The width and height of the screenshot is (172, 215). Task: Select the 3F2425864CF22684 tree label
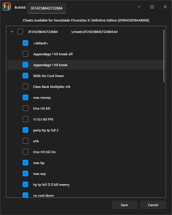tap(43, 32)
